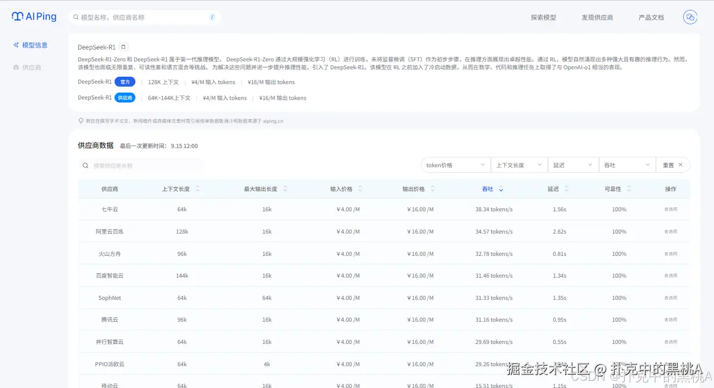Click the 38.34 tokens/s throughput value

click(x=494, y=210)
